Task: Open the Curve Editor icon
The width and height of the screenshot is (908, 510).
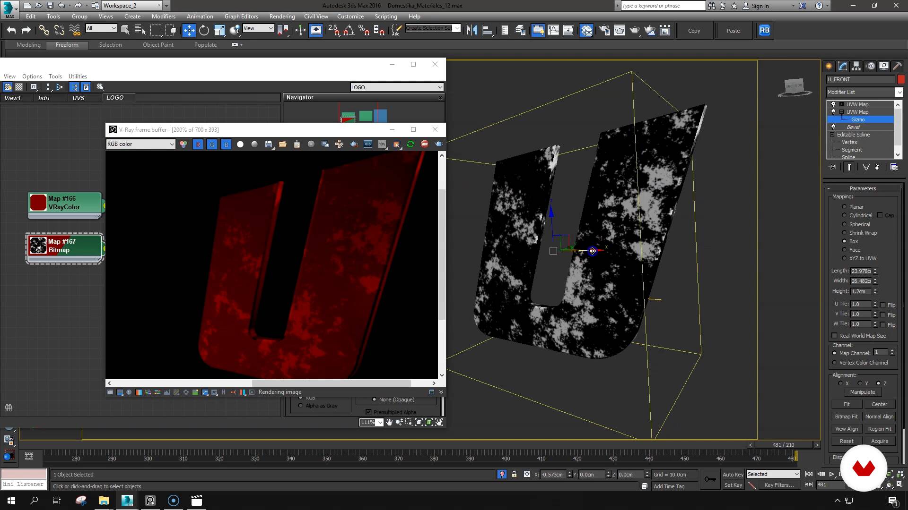Action: point(553,30)
